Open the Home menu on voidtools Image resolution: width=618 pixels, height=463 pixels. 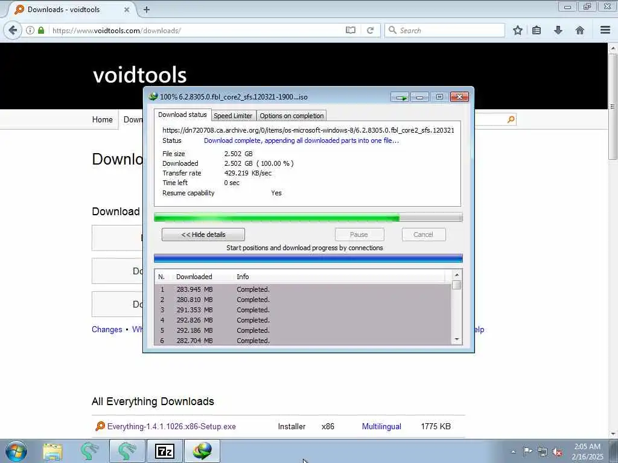pyautogui.click(x=103, y=119)
